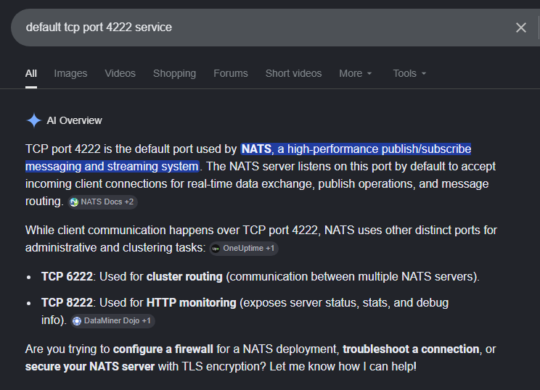Switch to the Images tab

click(x=70, y=73)
